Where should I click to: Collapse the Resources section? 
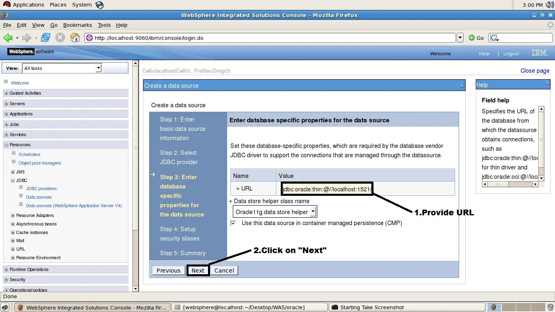click(x=6, y=145)
